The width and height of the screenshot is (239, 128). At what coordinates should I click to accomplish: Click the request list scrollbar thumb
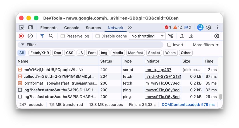(220, 97)
